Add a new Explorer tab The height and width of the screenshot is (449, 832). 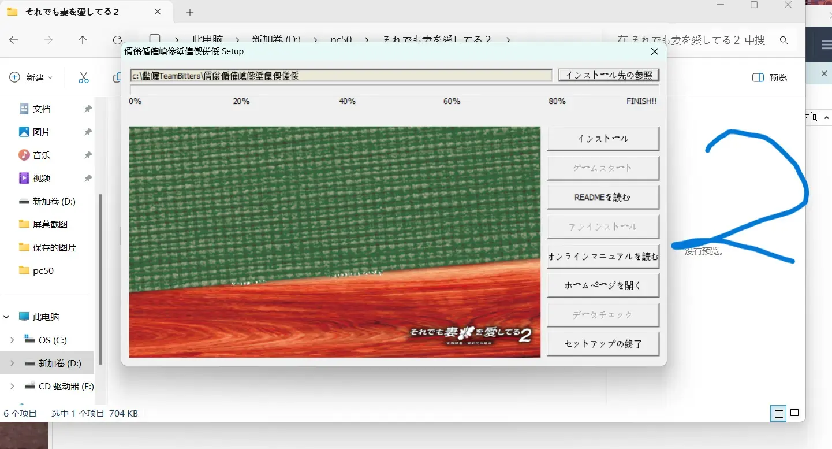[190, 12]
